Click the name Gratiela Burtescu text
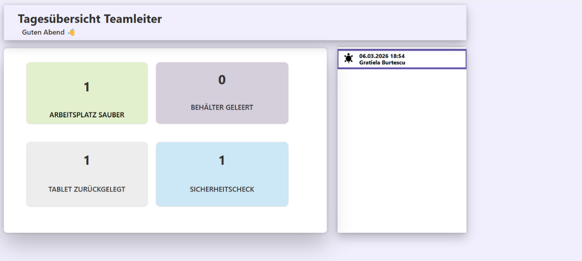582x261 pixels. (382, 63)
